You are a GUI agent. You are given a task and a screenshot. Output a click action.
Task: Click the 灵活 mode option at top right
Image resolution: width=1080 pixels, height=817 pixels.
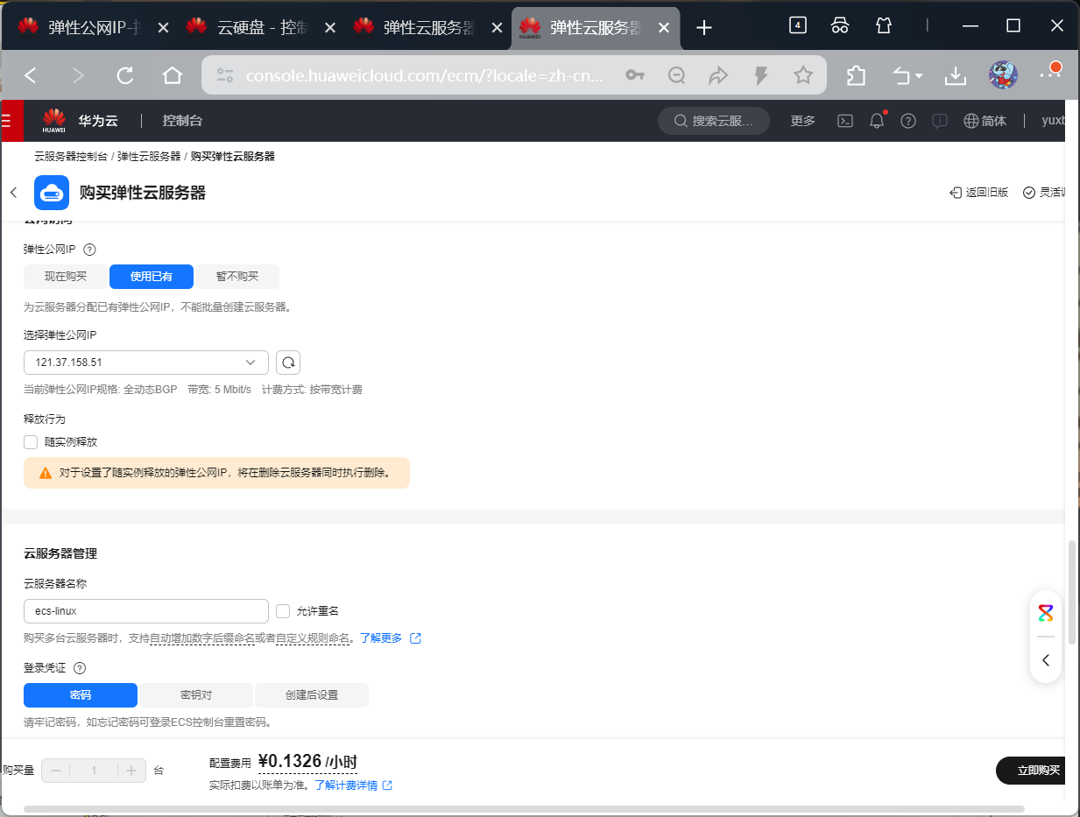(x=1045, y=193)
